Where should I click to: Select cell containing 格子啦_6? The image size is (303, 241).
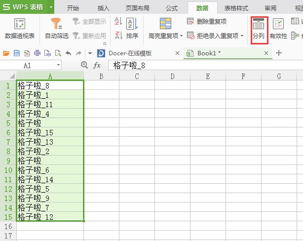pyautogui.click(x=50, y=170)
